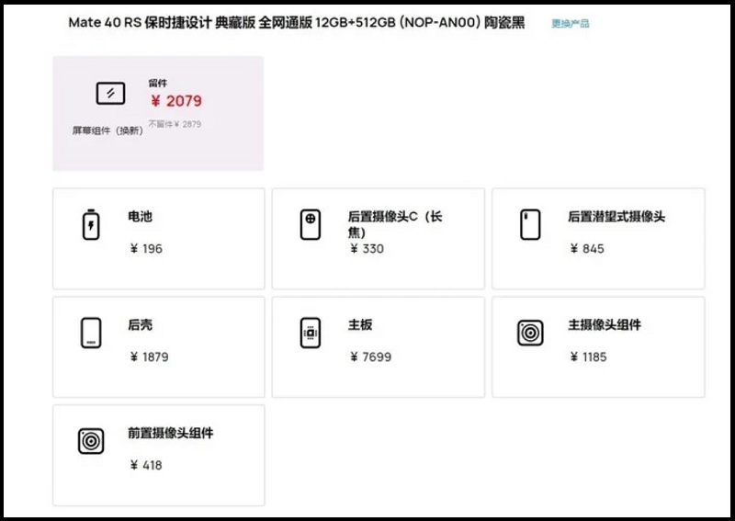Click the battery icon
735x521 pixels.
coord(91,224)
